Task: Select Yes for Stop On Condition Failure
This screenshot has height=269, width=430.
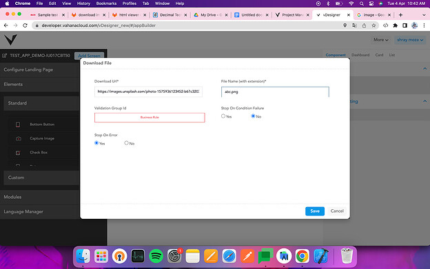Action: (x=223, y=116)
